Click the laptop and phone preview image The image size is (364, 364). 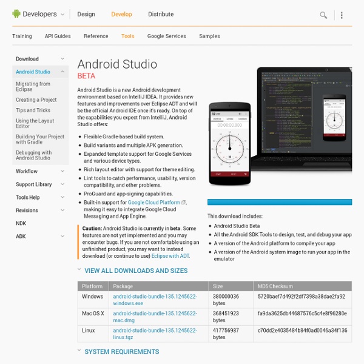[x=280, y=126]
